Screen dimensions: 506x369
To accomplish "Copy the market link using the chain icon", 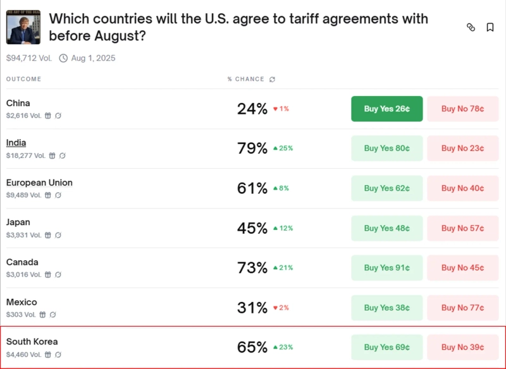I will point(471,27).
